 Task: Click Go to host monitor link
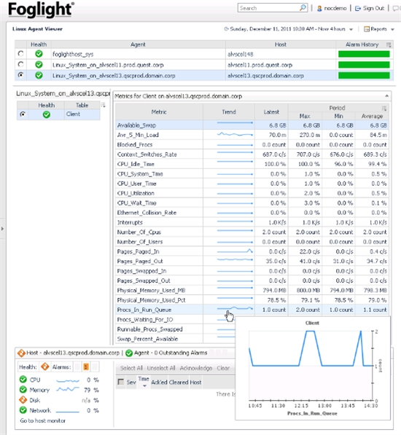[x=43, y=420]
